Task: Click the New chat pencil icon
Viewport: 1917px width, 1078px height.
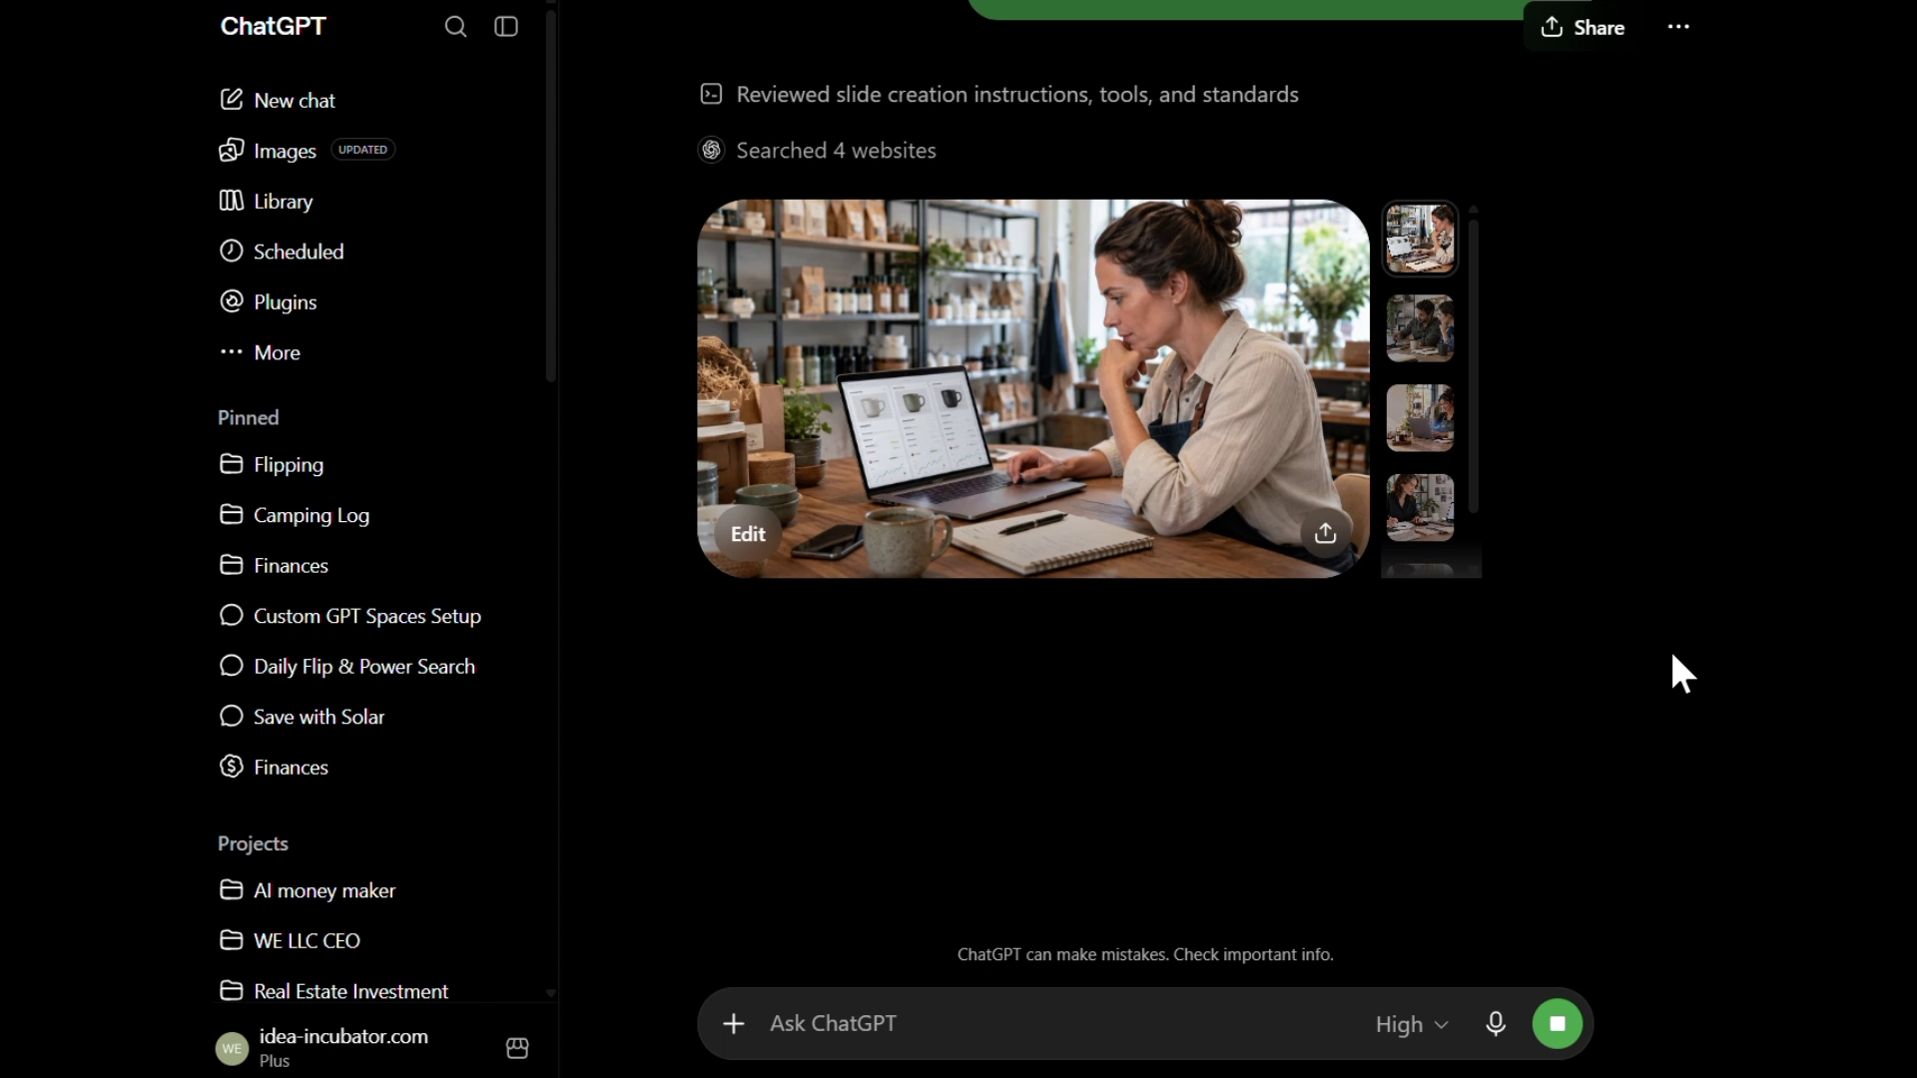Action: pyautogui.click(x=231, y=99)
